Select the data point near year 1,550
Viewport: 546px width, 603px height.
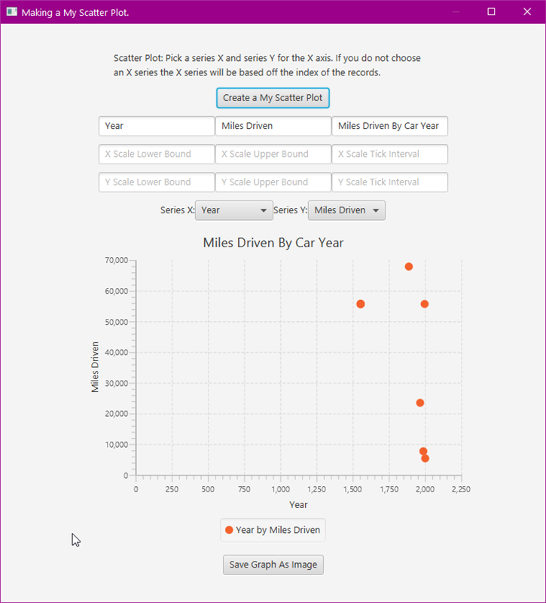pyautogui.click(x=360, y=304)
